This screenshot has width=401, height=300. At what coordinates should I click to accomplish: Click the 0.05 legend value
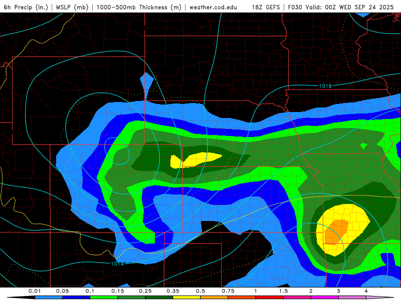62,291
